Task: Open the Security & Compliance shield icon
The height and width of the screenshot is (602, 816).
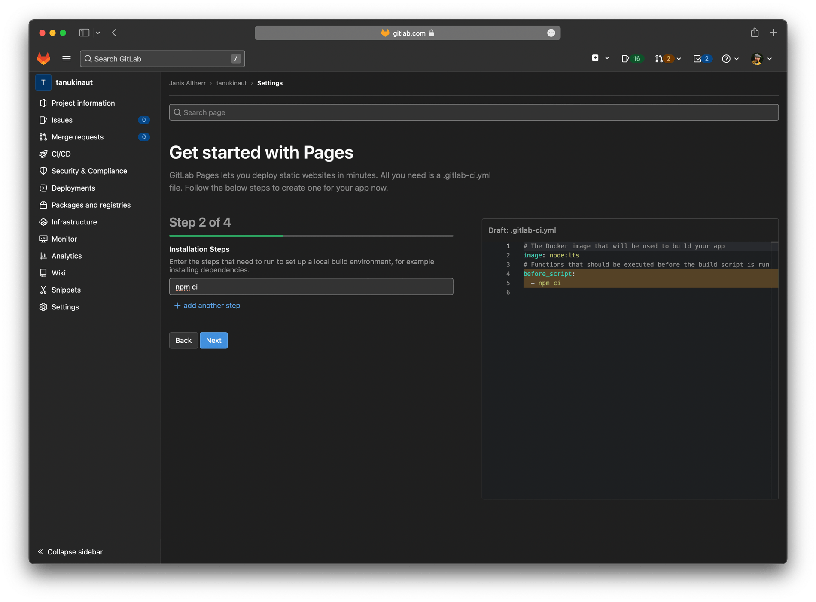Action: (43, 171)
